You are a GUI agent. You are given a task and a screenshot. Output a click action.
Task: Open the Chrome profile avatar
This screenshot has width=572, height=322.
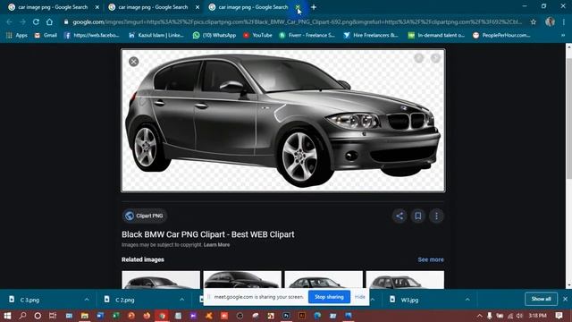(551, 21)
